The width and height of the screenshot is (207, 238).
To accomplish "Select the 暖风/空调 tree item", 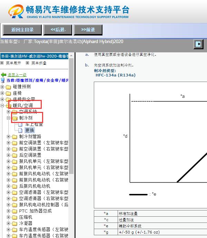I will [x=23, y=105].
